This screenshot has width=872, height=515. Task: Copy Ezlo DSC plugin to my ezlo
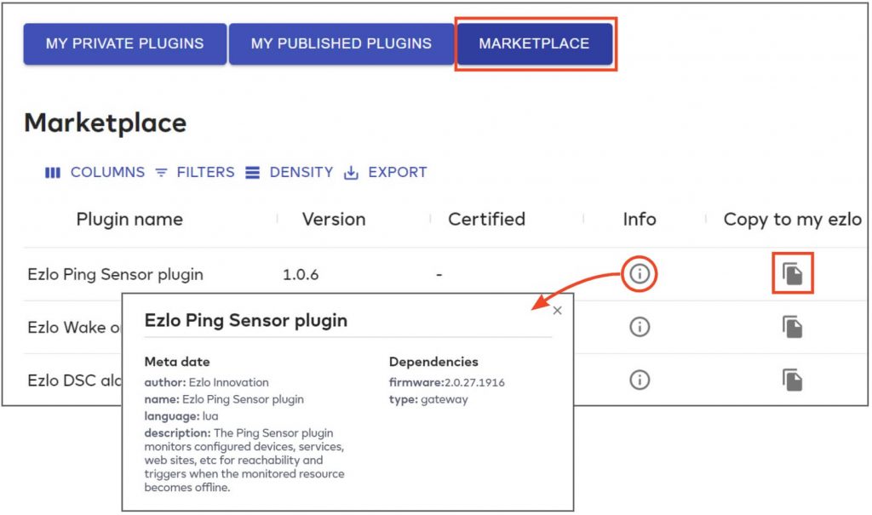click(792, 380)
